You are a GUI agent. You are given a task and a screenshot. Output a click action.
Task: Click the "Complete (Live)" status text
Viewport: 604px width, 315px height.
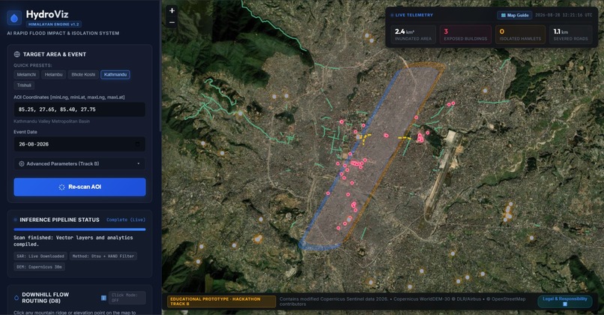(126, 220)
